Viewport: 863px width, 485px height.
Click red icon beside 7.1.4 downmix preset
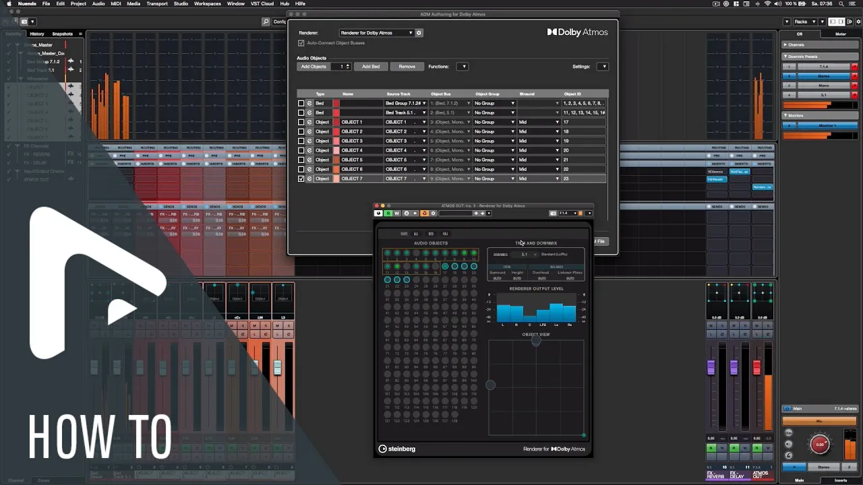[x=855, y=67]
